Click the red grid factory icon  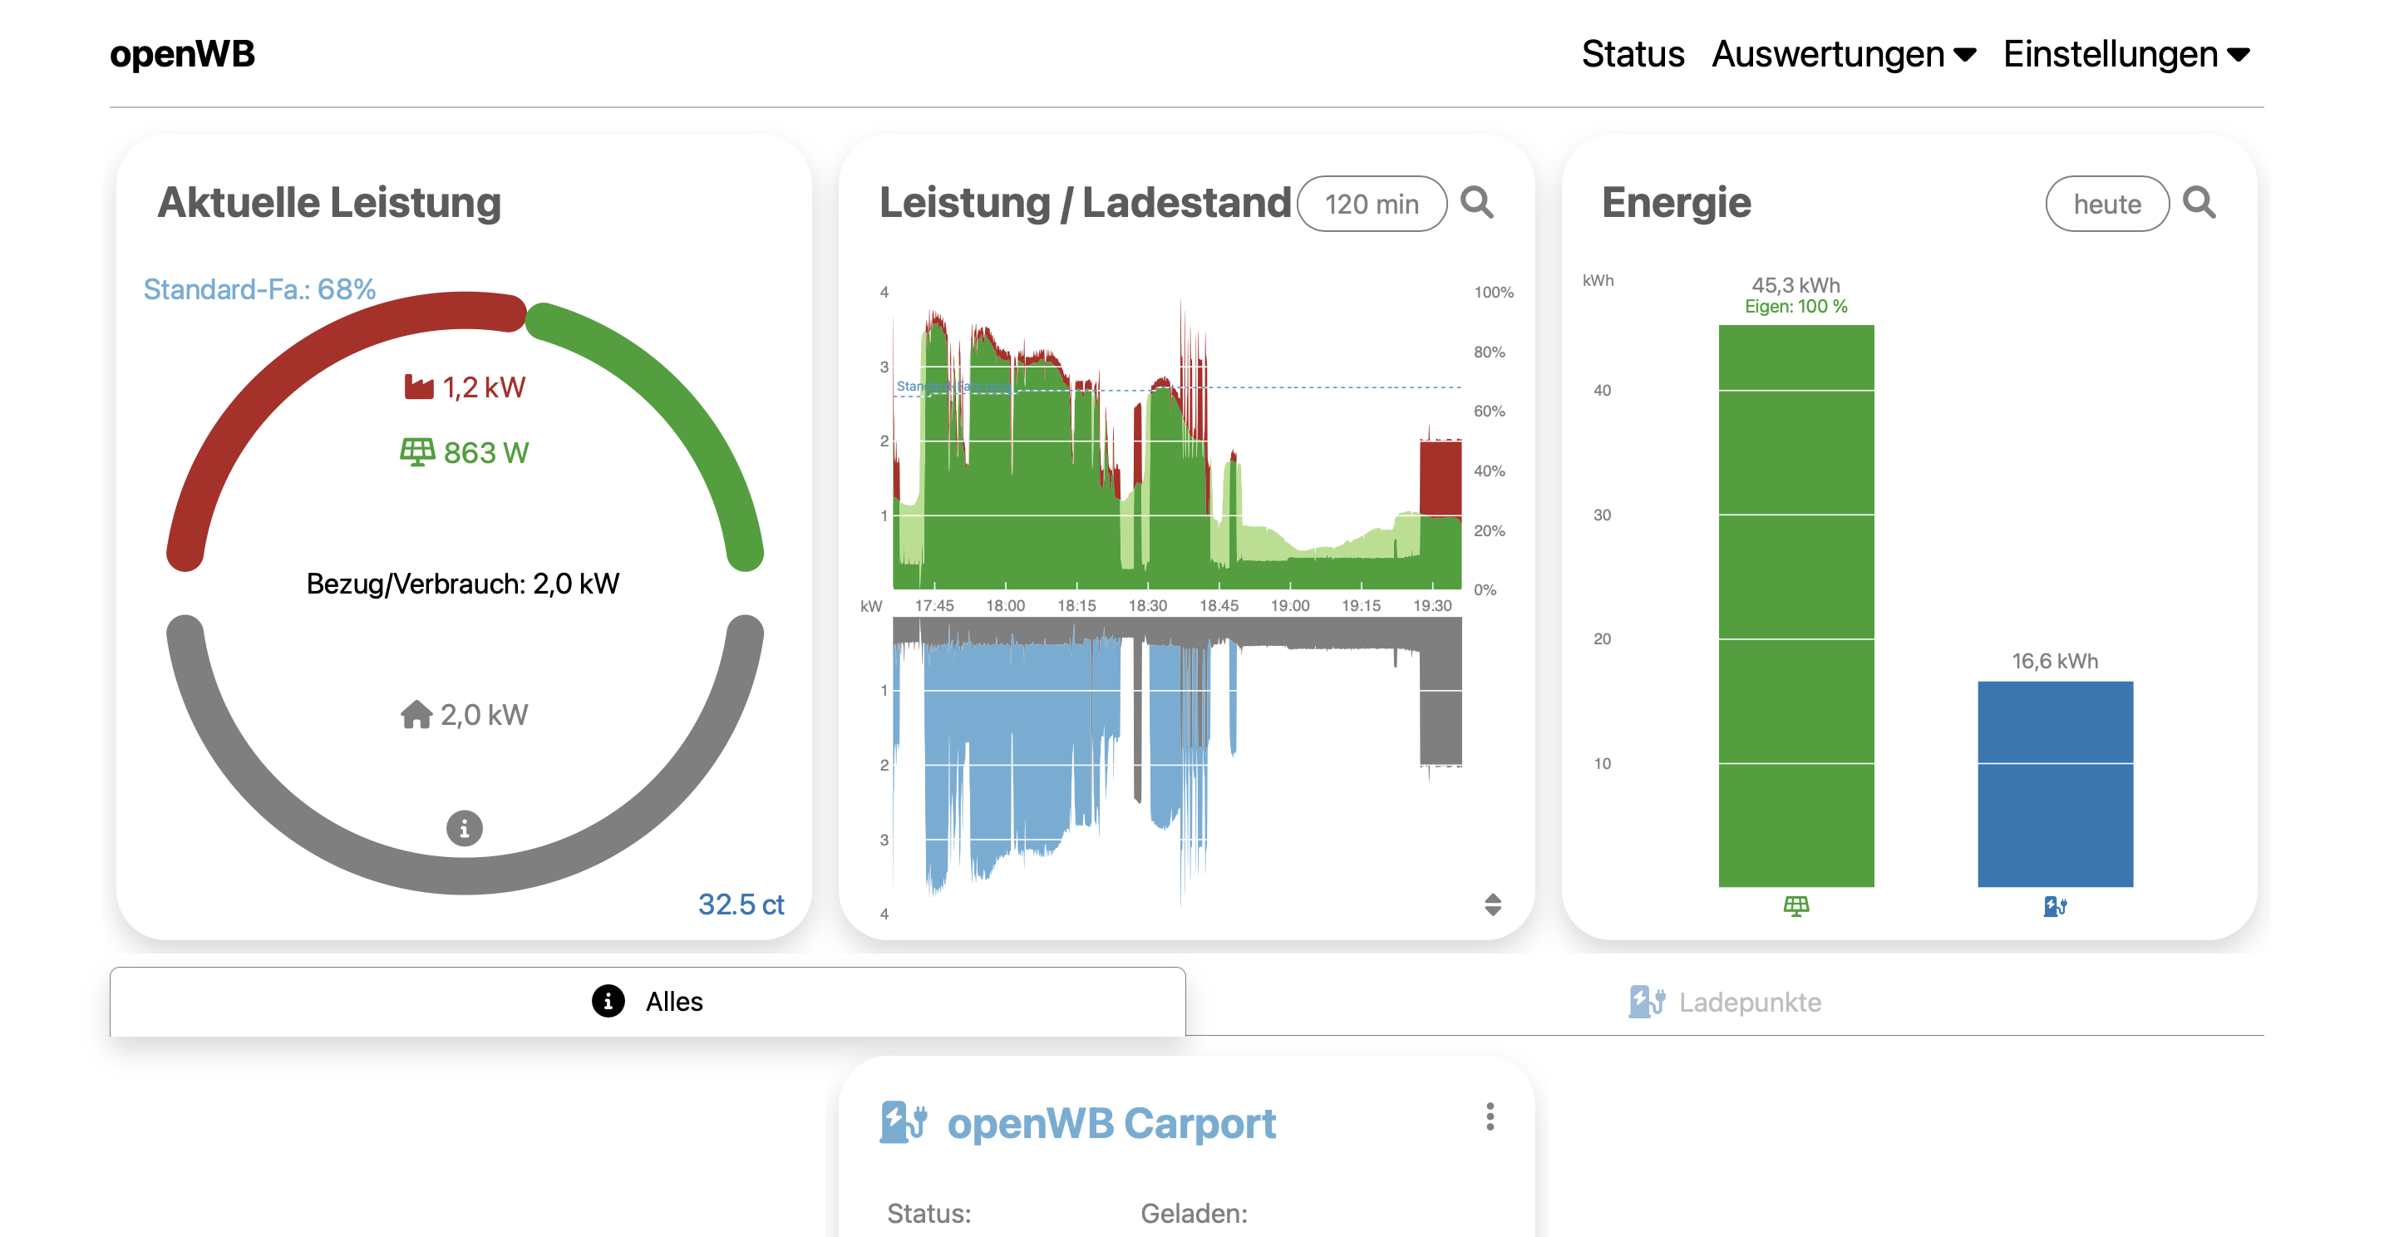(x=418, y=387)
